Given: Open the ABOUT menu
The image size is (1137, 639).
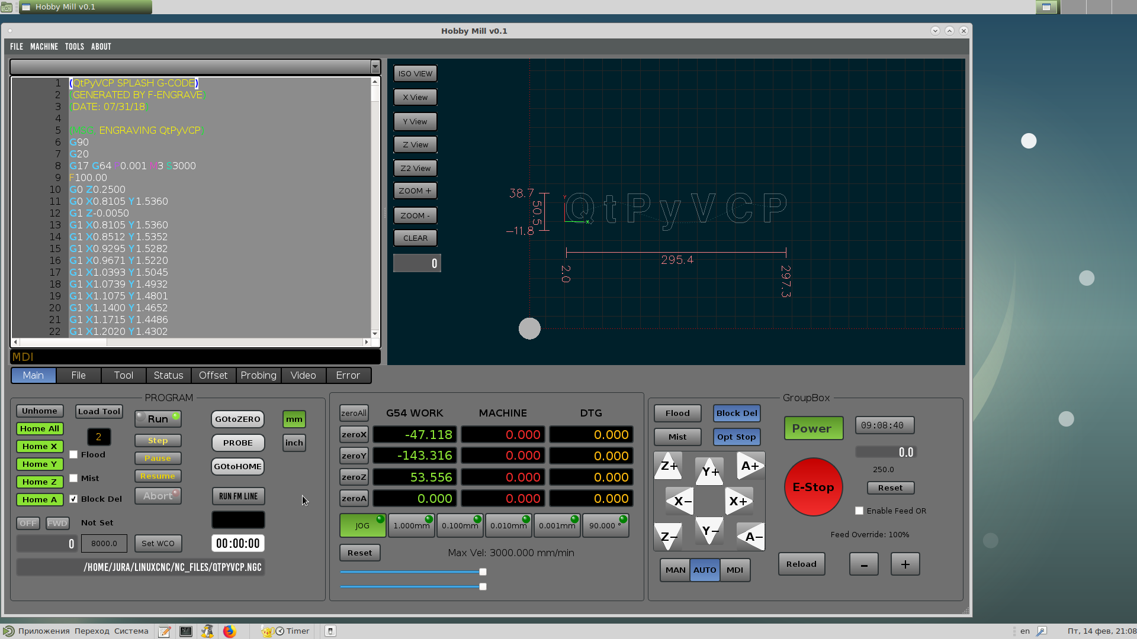Looking at the screenshot, I should [101, 47].
